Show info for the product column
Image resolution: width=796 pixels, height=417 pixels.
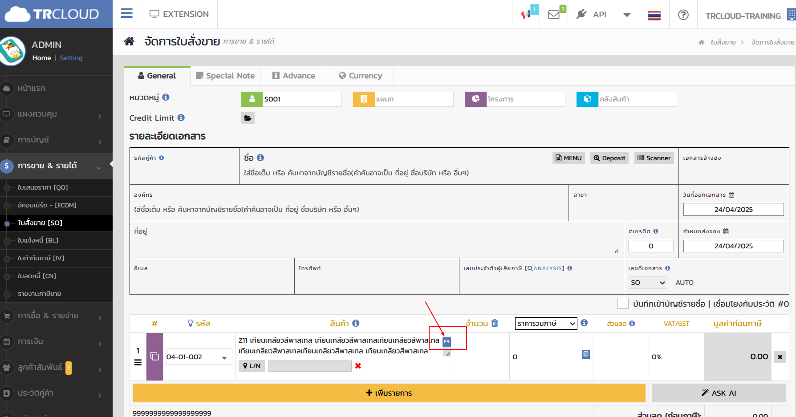(x=356, y=323)
